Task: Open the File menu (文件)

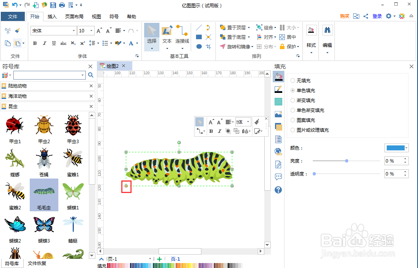Action: tap(13, 16)
